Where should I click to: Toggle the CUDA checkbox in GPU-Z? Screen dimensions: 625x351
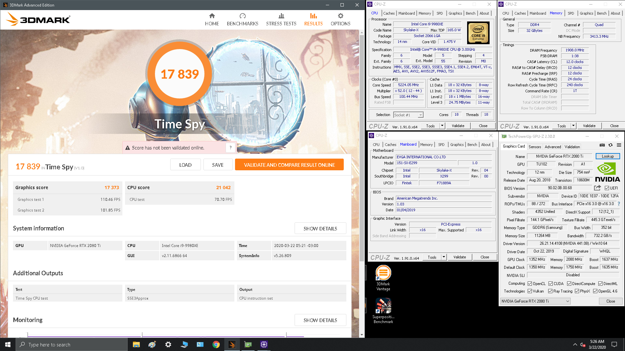pos(550,284)
